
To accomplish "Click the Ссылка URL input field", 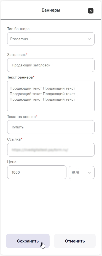I will tap(51, 150).
